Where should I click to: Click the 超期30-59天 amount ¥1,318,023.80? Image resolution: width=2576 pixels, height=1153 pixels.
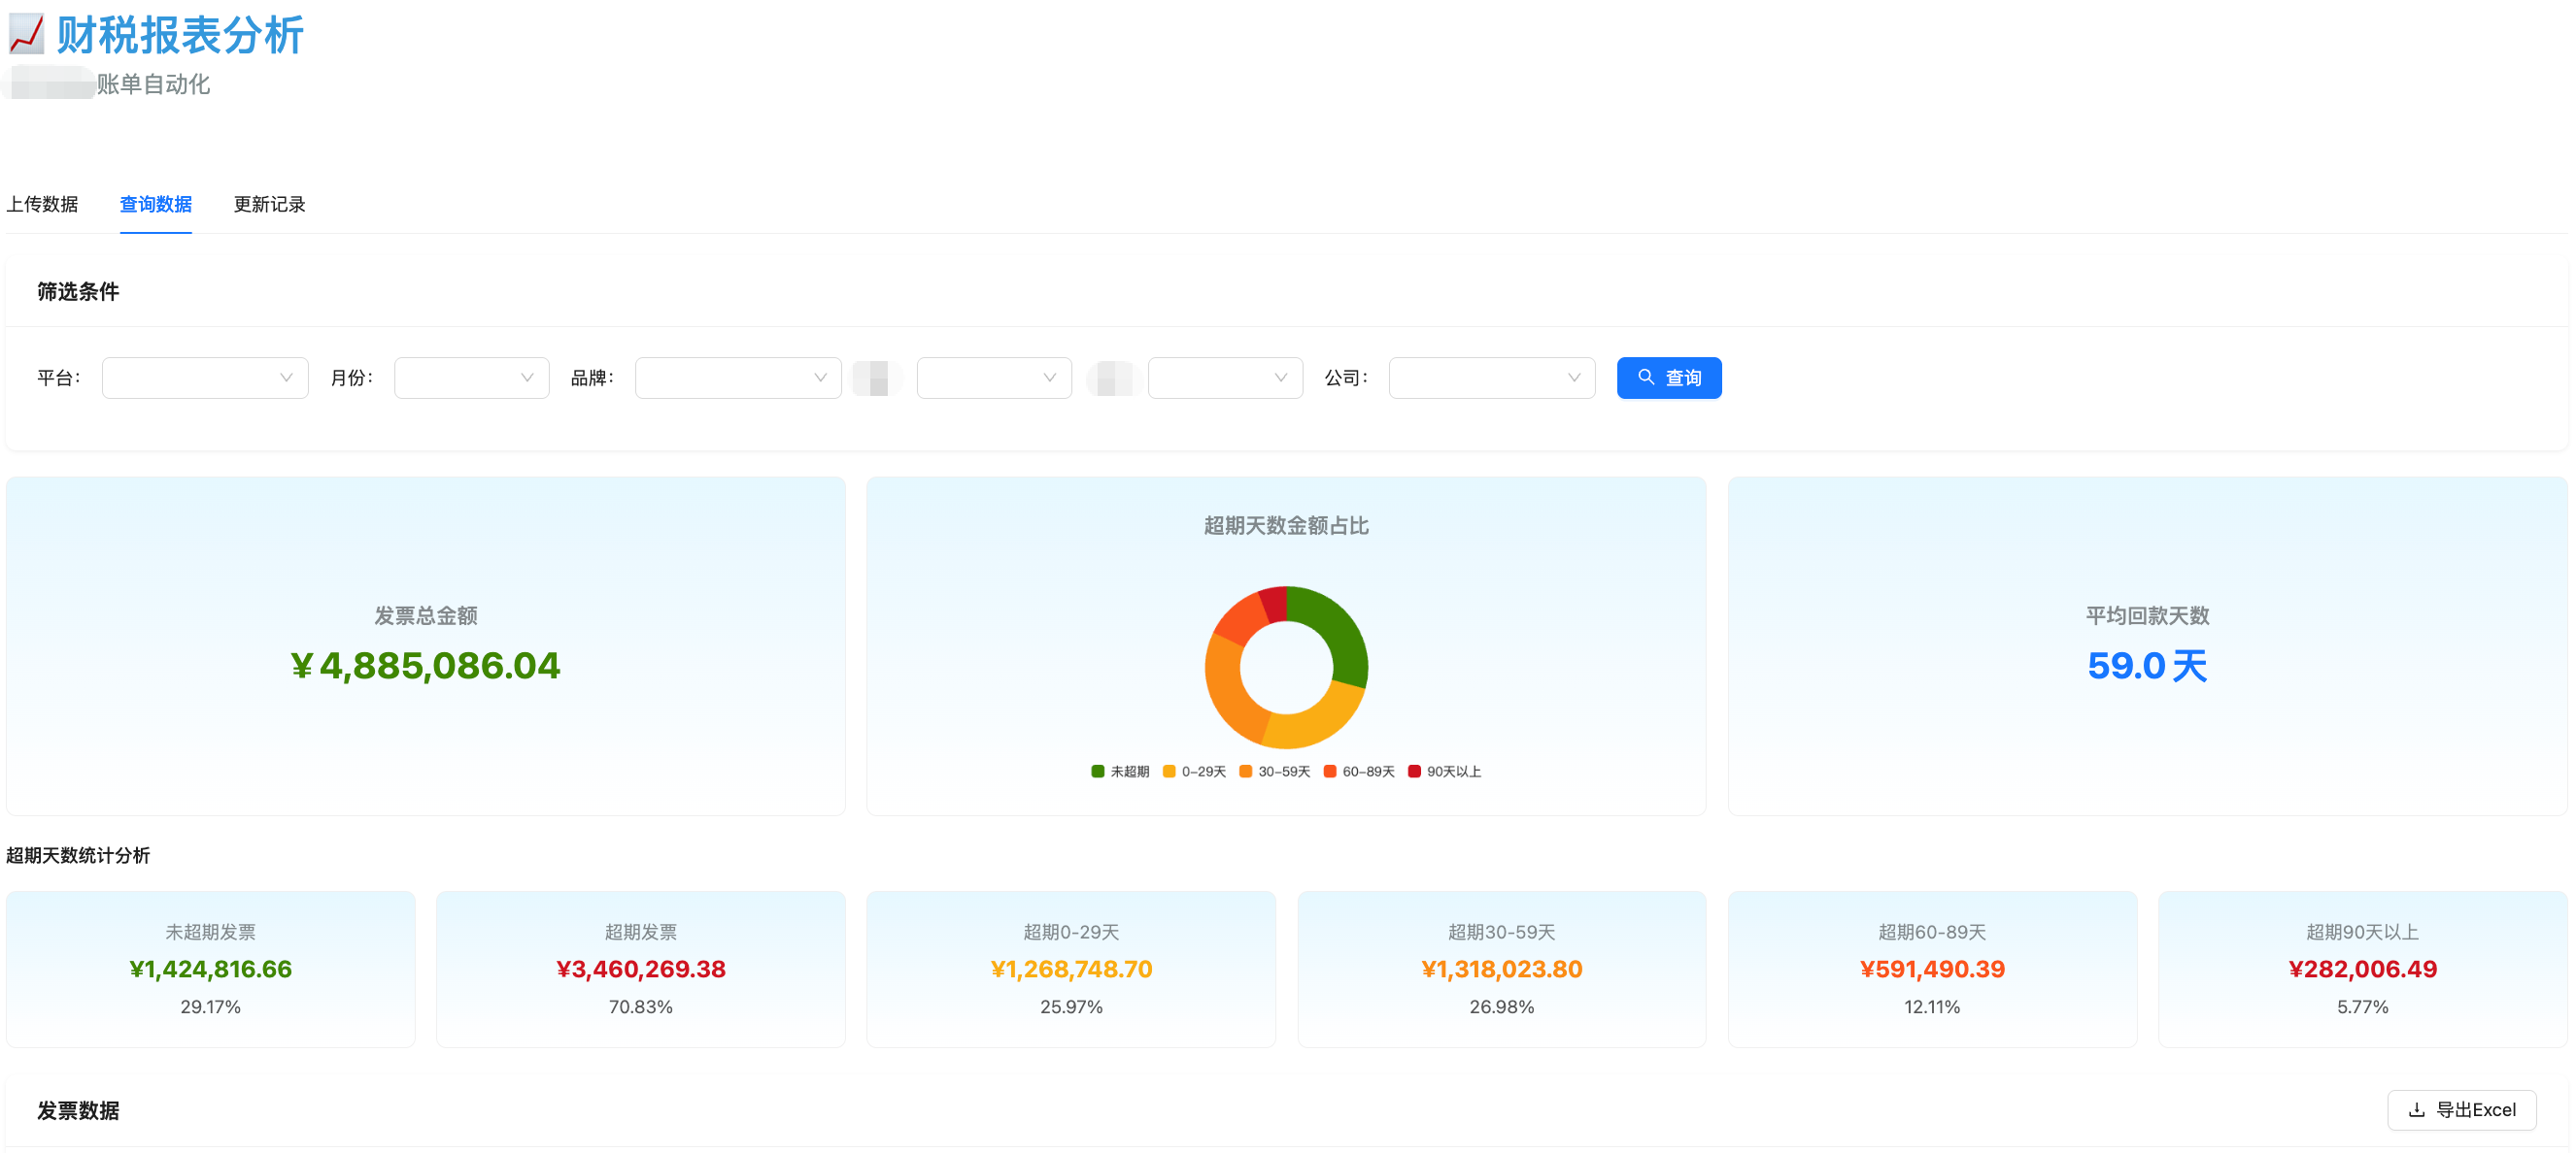click(x=1502, y=970)
